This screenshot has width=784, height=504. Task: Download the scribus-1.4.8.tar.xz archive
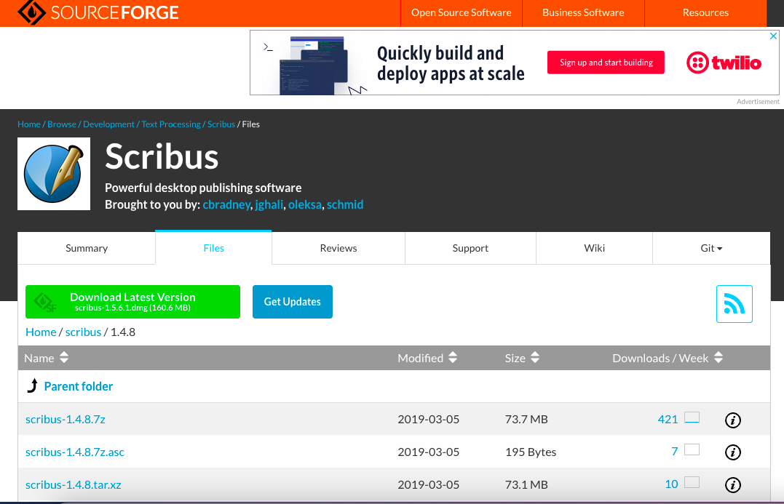click(x=74, y=484)
